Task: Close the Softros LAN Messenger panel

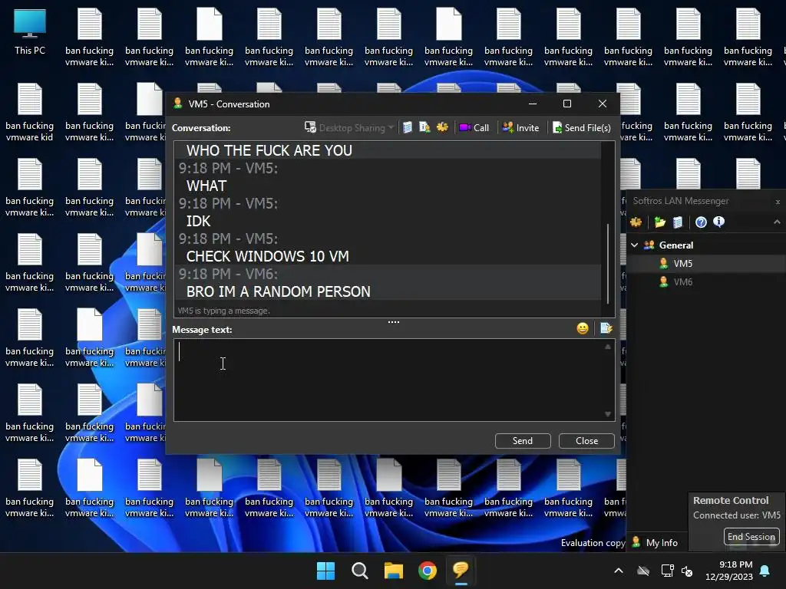Action: 778,202
